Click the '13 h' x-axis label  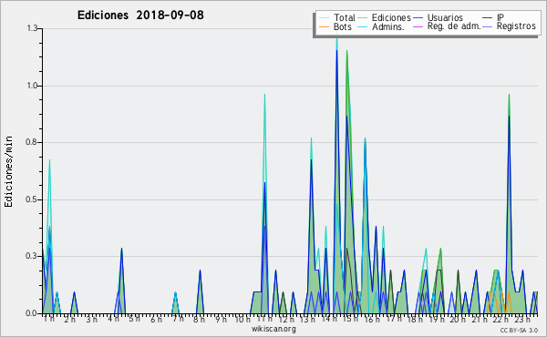pyautogui.click(x=307, y=319)
